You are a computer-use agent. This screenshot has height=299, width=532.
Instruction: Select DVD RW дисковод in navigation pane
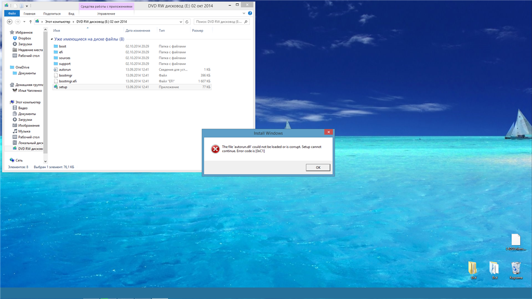coord(28,148)
